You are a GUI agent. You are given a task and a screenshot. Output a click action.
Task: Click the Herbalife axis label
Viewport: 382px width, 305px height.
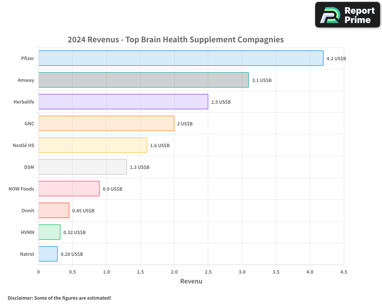pyautogui.click(x=24, y=102)
